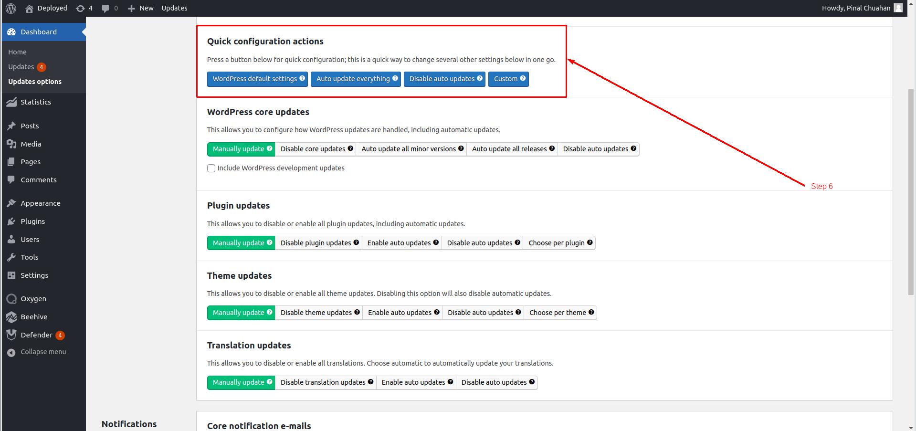
Task: Click help icon next to Choose per plugin
Action: click(590, 242)
